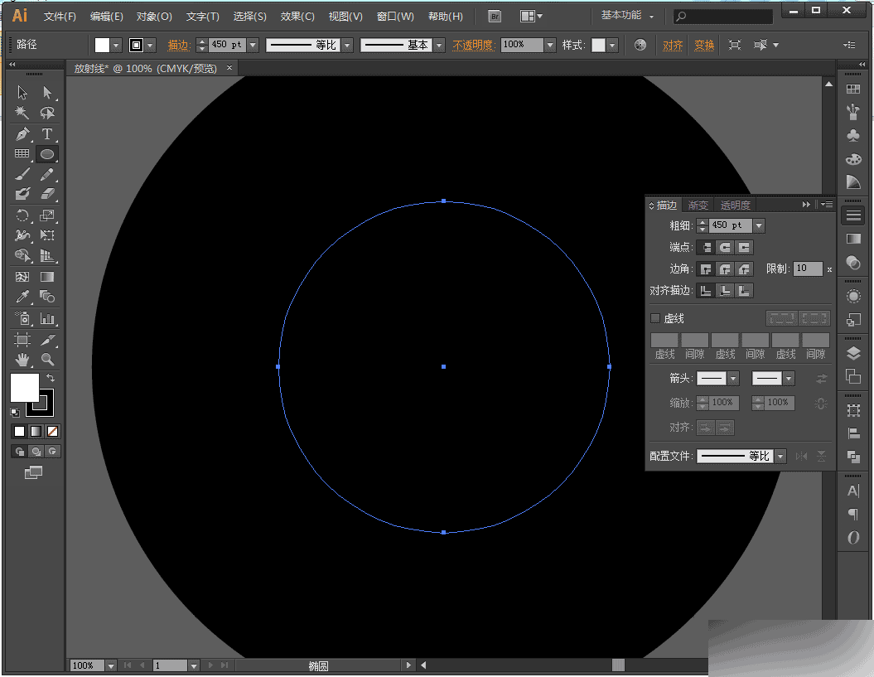Open opacity 100% dropdown
The image size is (874, 677).
point(550,45)
